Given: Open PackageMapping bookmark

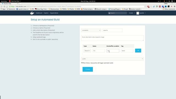Looking at the screenshot, I should (x=114, y=9).
